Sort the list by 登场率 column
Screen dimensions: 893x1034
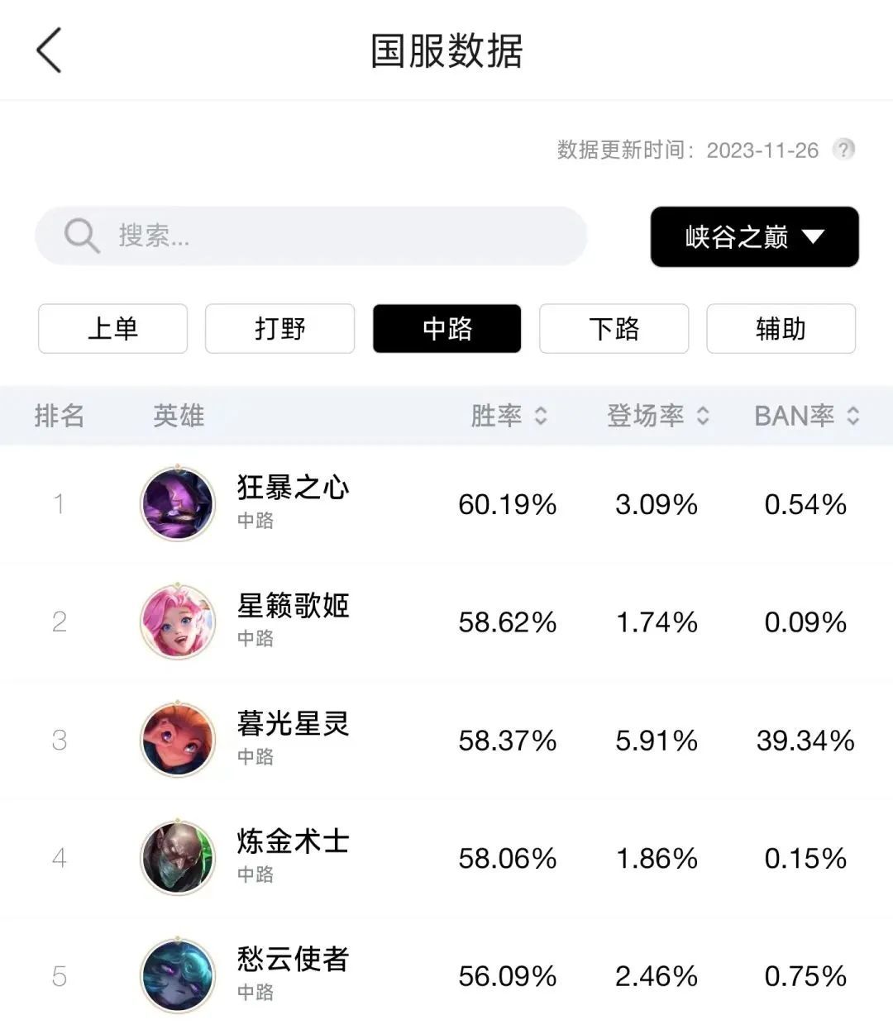(658, 416)
